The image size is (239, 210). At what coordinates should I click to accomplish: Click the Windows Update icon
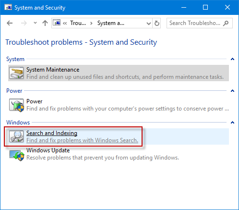pos(17,155)
